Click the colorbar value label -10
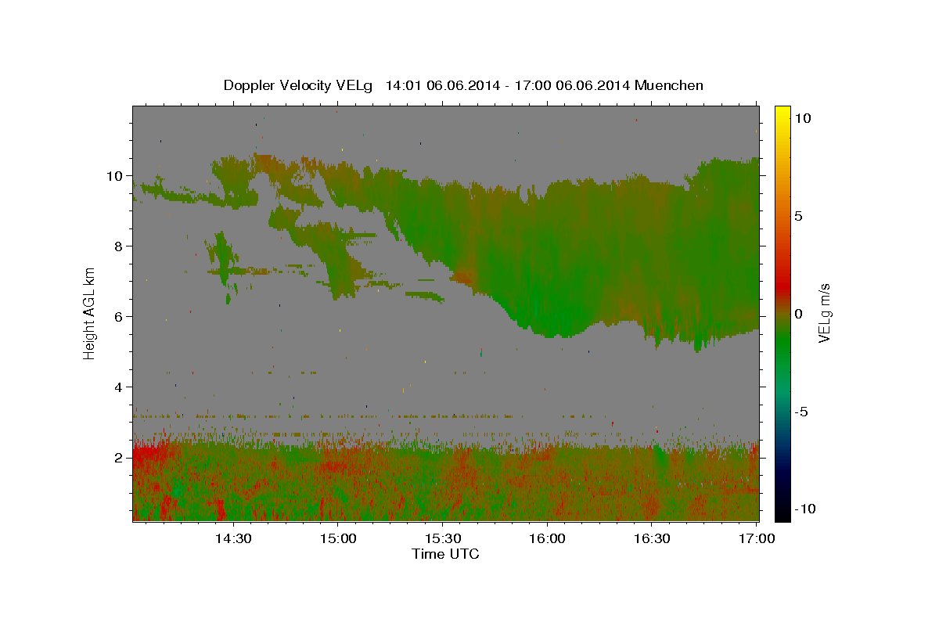Screen dimensions: 939x626 click(x=804, y=509)
